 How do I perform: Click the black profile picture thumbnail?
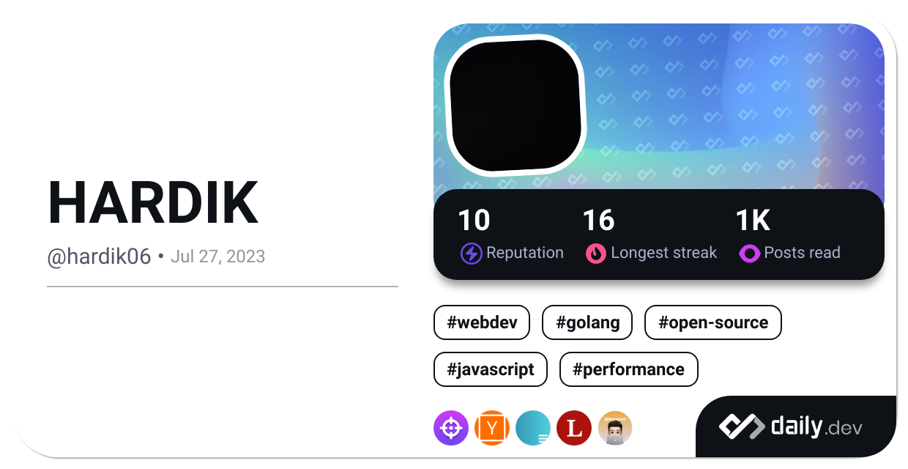(515, 104)
